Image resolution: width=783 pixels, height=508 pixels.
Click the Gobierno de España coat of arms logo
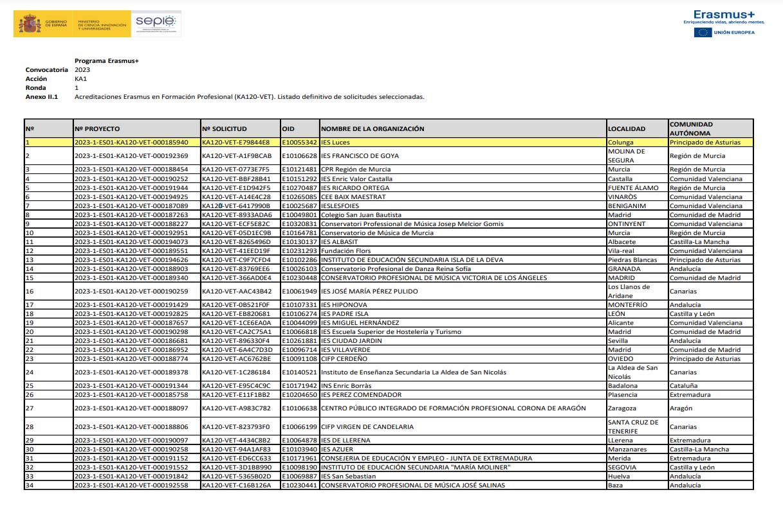pyautogui.click(x=30, y=24)
